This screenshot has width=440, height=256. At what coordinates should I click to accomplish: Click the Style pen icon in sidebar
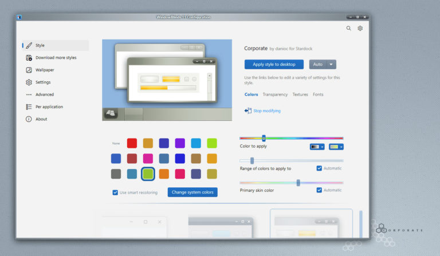(29, 45)
